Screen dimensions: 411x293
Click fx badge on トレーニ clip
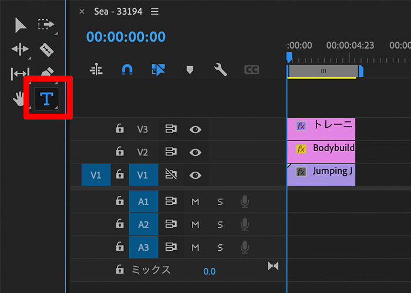click(x=301, y=126)
